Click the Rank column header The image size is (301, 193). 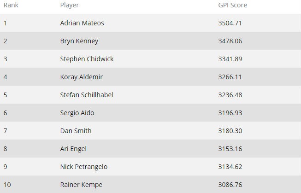[x=11, y=5]
